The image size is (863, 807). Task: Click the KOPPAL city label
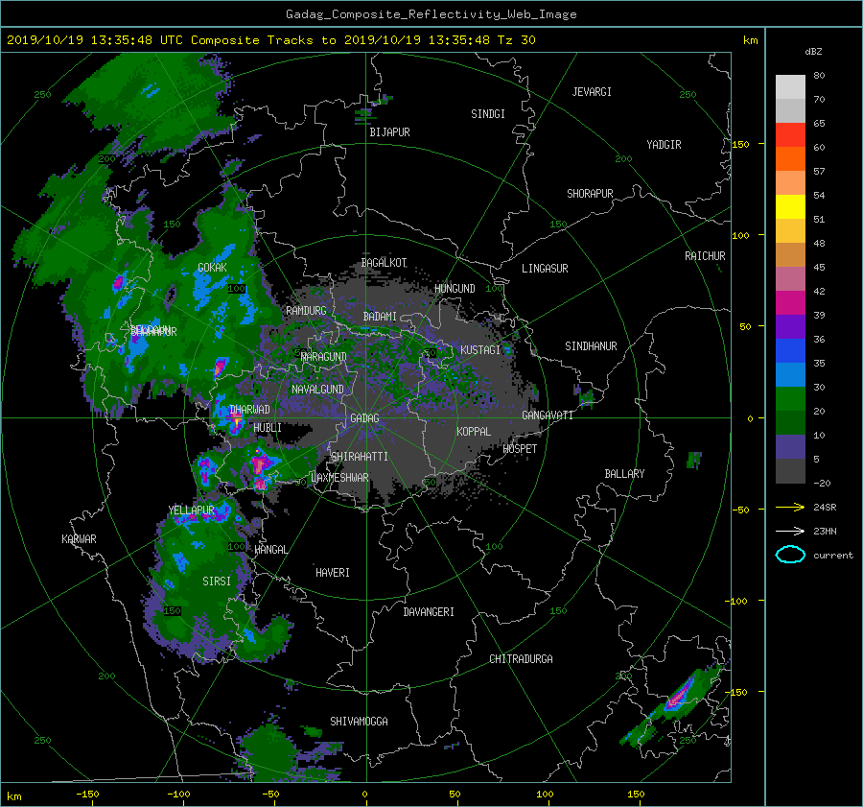click(474, 432)
